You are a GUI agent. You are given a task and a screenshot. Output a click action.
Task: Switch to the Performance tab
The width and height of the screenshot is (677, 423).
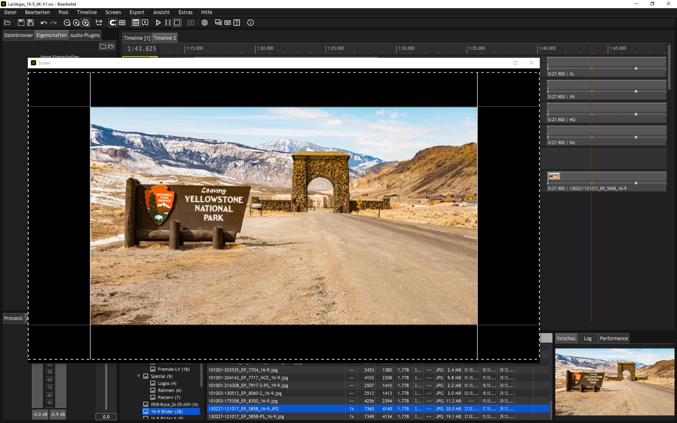614,338
